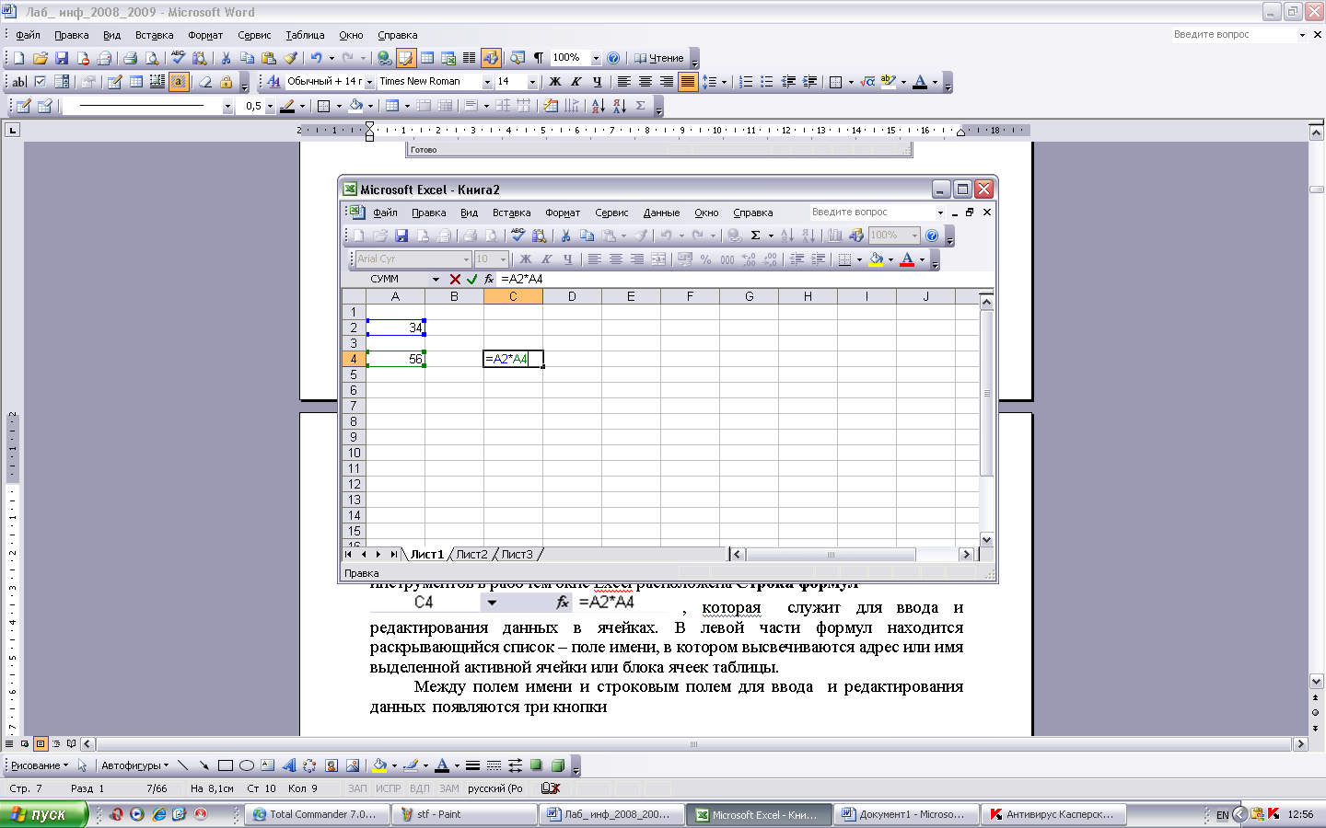Open the Document Map pane
The width and height of the screenshot is (1326, 828).
pos(518,58)
